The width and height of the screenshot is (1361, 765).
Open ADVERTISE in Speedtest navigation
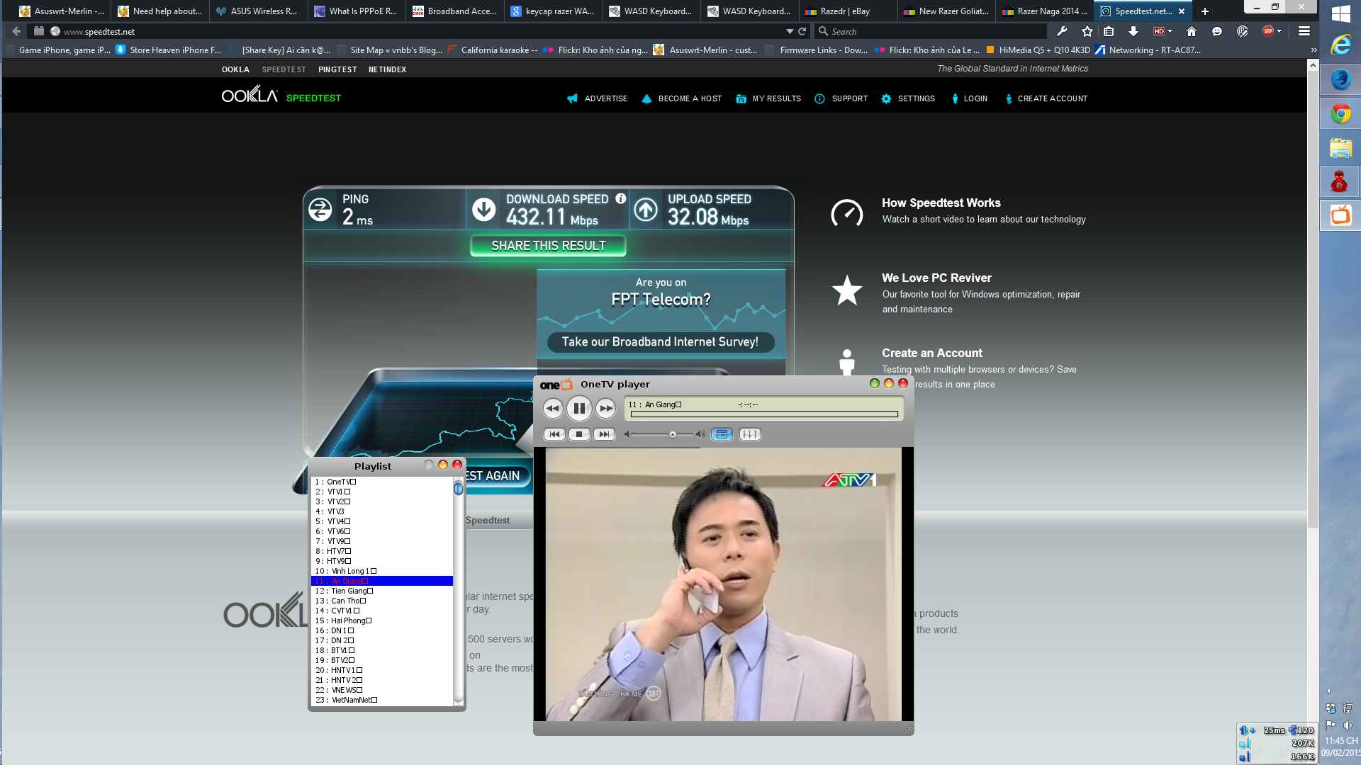[597, 99]
